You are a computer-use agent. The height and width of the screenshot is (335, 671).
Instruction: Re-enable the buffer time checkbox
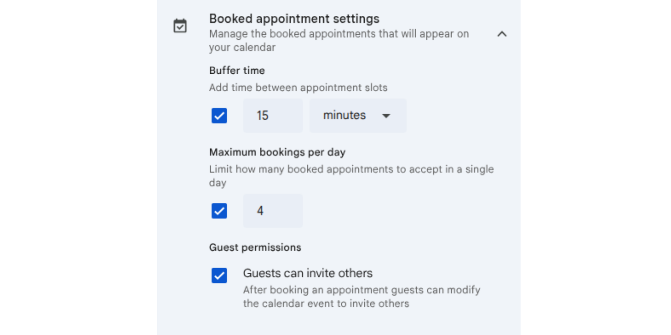click(219, 116)
